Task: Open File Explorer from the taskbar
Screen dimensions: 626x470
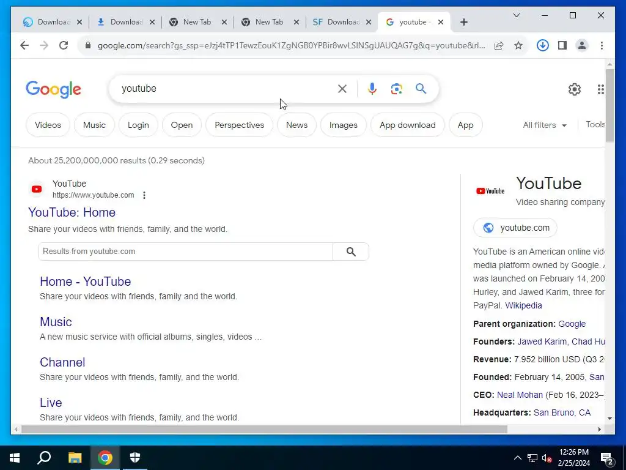Action: click(x=75, y=458)
